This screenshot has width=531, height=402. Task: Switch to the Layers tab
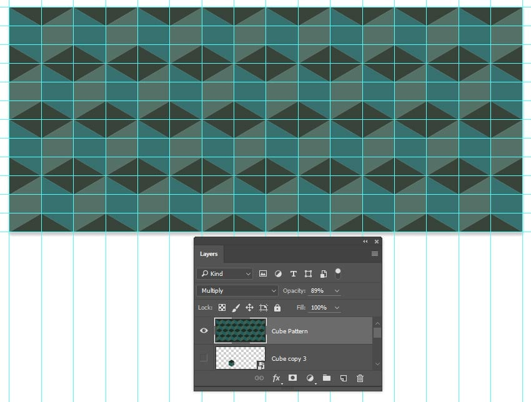209,254
